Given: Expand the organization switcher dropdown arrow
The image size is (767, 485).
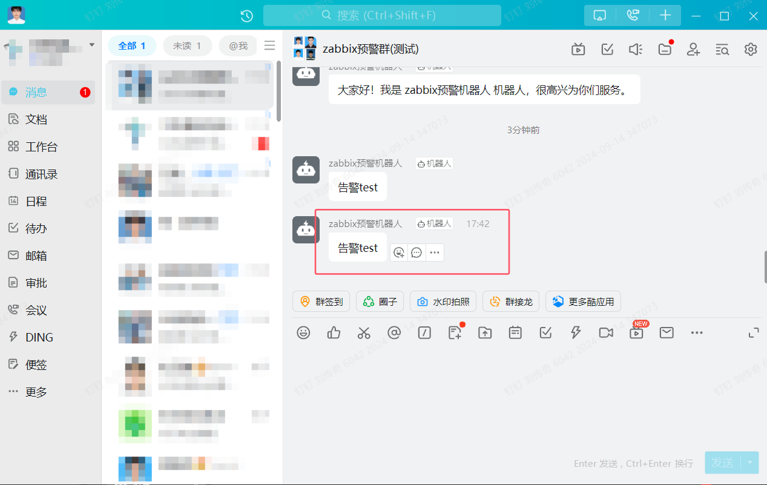Looking at the screenshot, I should (92, 45).
